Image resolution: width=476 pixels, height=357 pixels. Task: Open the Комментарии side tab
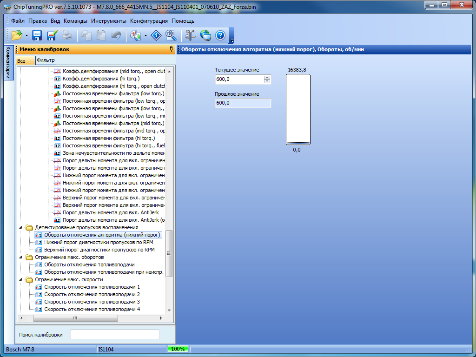(7, 63)
